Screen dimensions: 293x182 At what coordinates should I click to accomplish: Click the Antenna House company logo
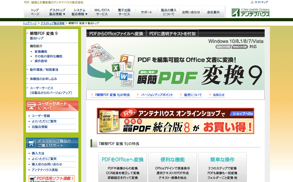251,12
